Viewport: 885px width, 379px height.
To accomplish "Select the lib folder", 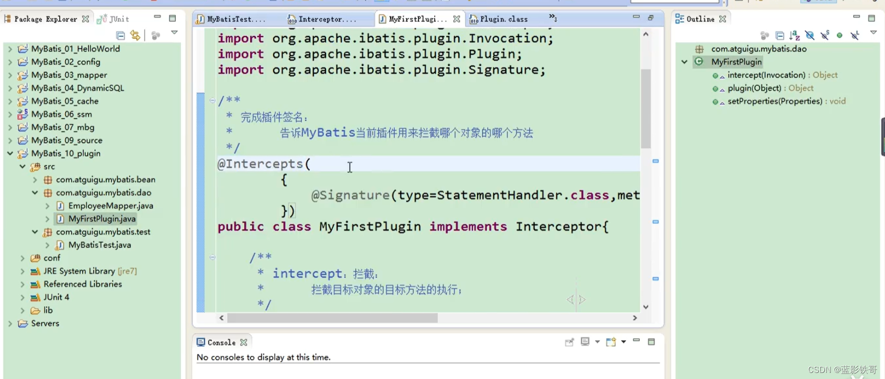I will click(48, 310).
